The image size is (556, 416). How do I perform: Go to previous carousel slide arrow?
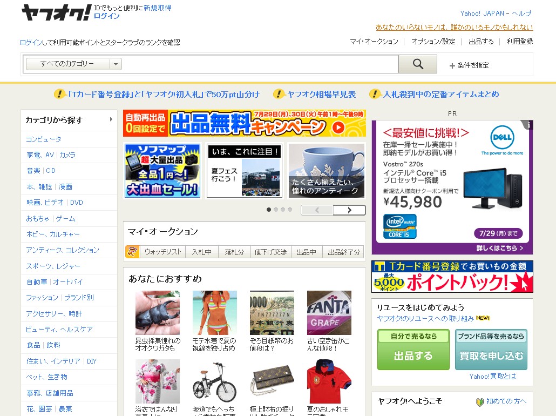tap(317, 210)
